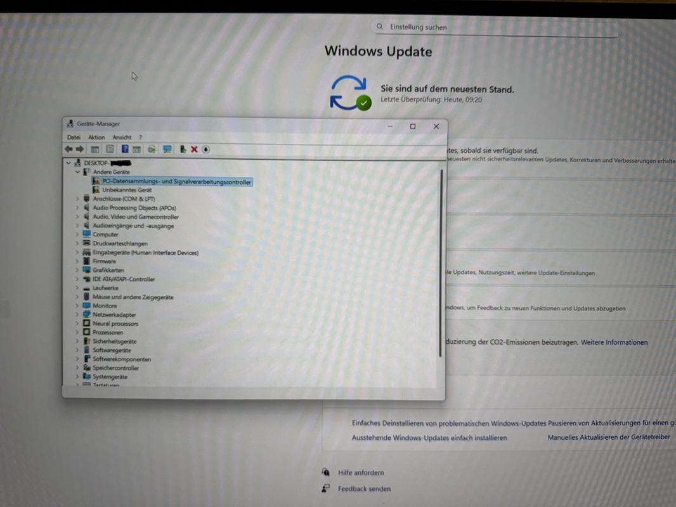Open the Aktion menu
The width and height of the screenshot is (676, 507).
tap(96, 137)
